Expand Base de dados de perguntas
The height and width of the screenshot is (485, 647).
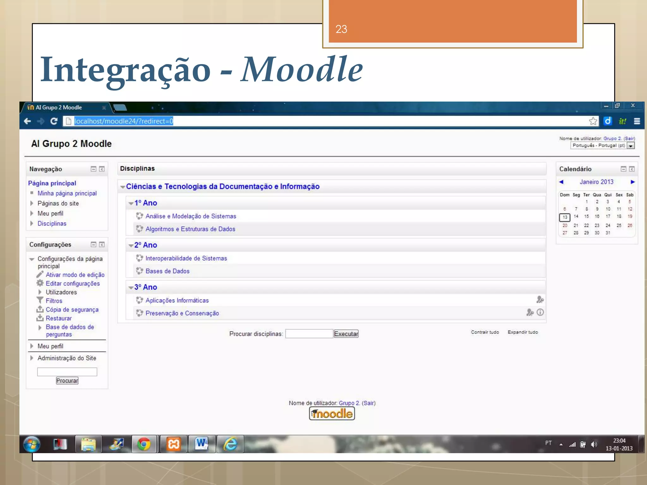pyautogui.click(x=40, y=327)
